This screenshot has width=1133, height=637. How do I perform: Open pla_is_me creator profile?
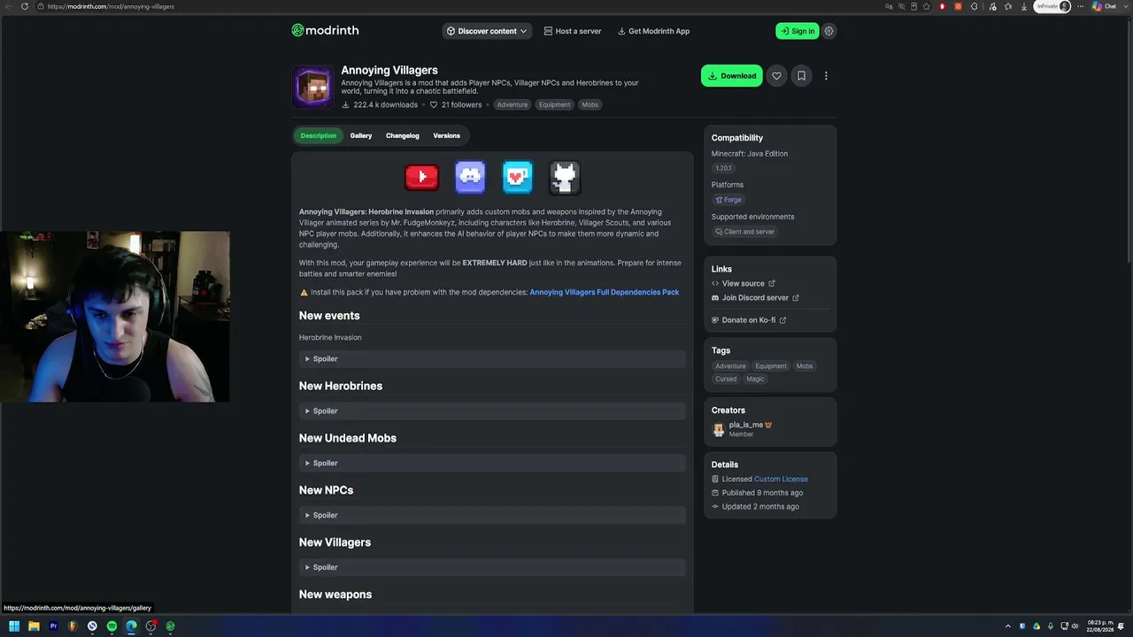(746, 425)
